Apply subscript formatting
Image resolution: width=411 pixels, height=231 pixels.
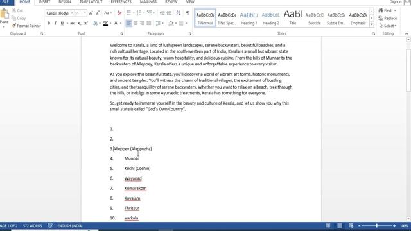[x=79, y=23]
